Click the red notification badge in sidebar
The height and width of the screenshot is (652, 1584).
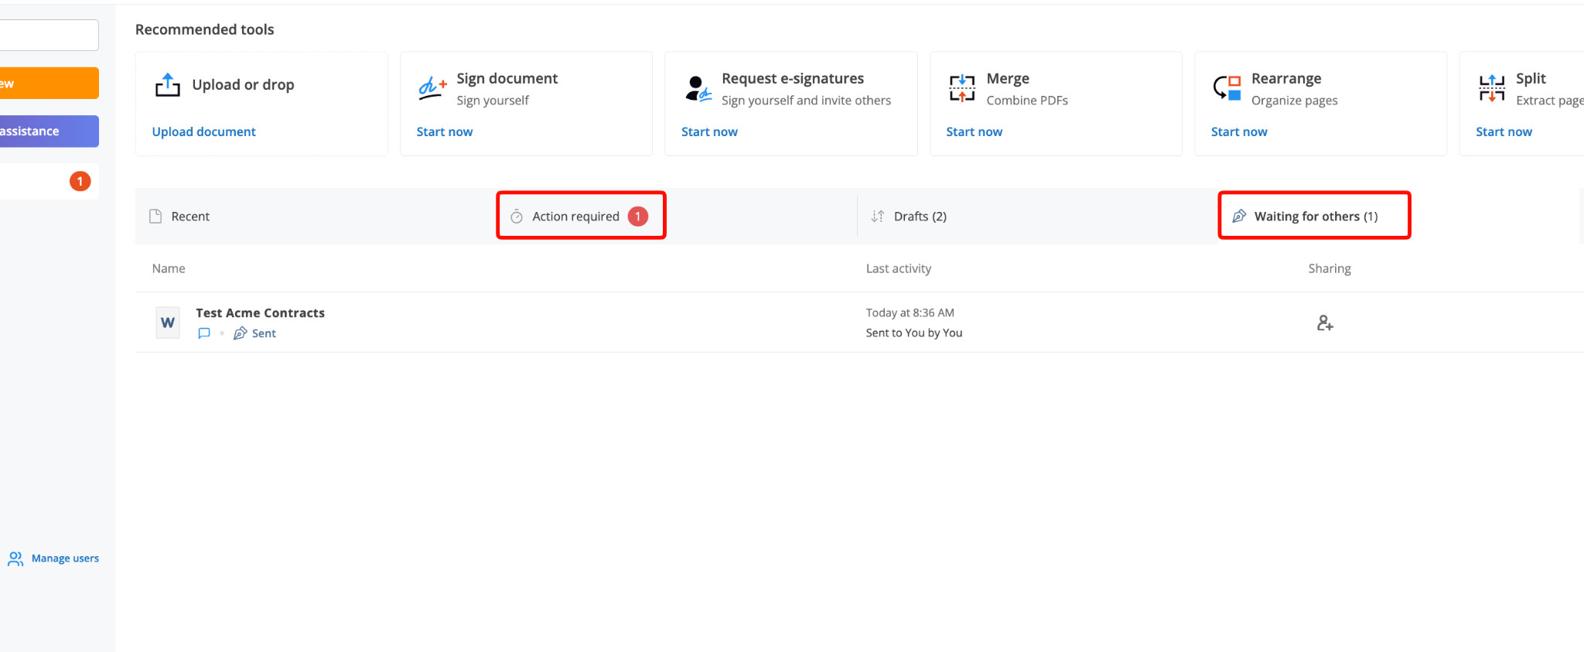click(x=80, y=181)
